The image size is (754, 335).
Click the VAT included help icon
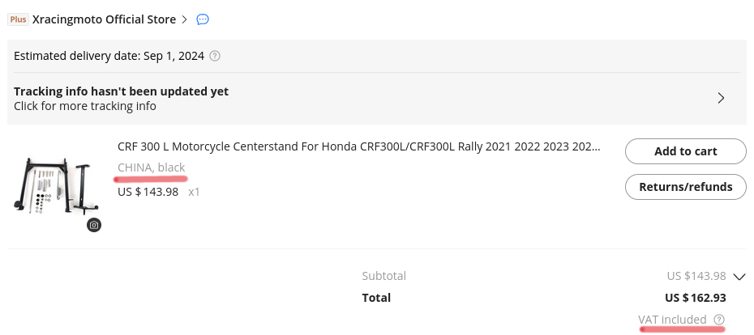tap(719, 320)
